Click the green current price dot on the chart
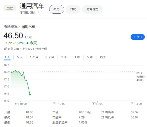Screen dimensions: 147x127 tap(30, 94)
